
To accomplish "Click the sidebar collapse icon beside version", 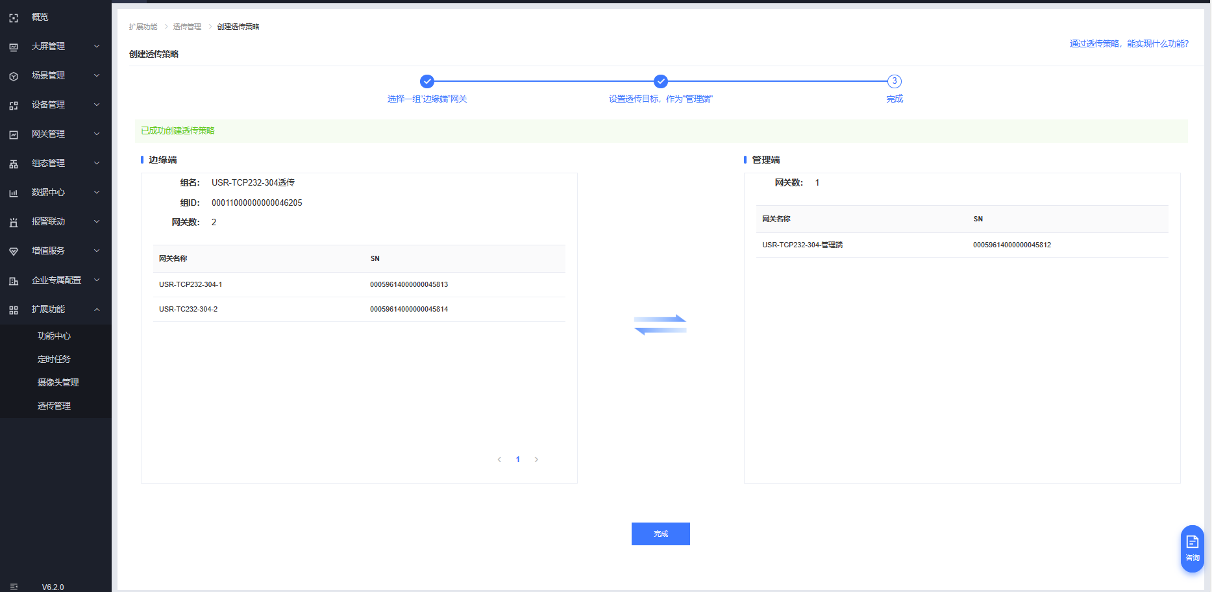I will click(x=14, y=587).
